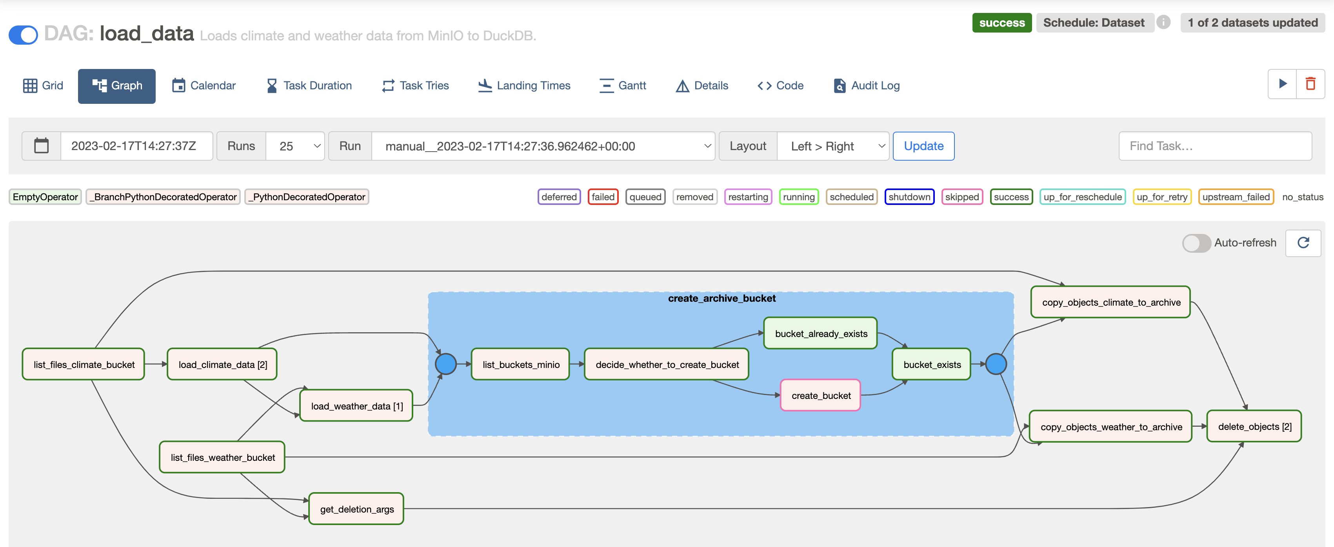Open the Details tab
The height and width of the screenshot is (547, 1334).
point(702,85)
